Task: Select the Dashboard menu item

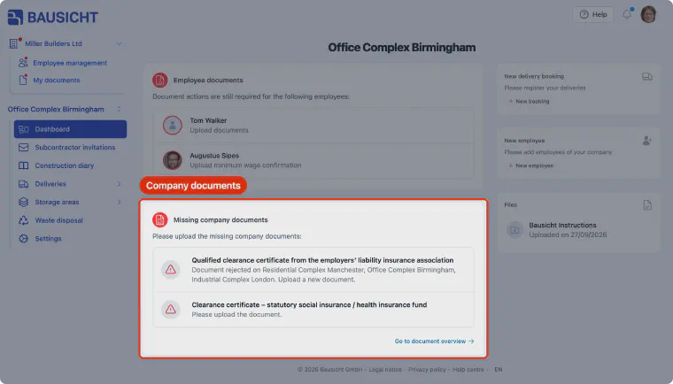Action: point(70,129)
